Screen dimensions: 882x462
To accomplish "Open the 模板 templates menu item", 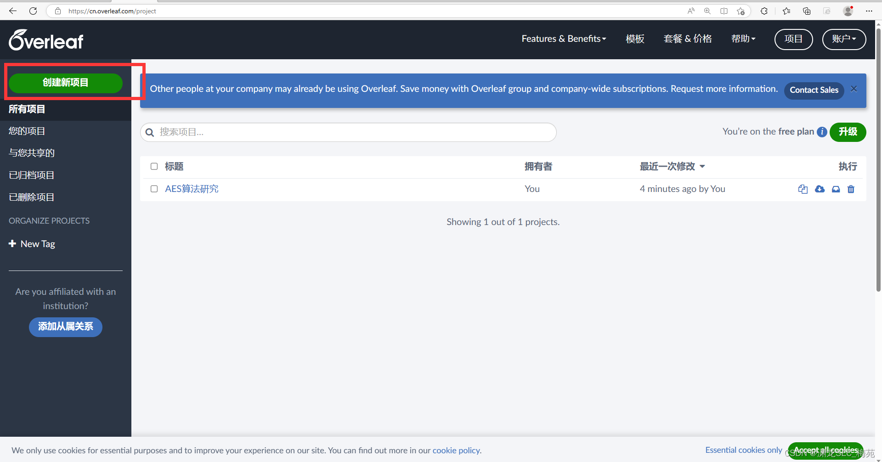I will tap(635, 39).
